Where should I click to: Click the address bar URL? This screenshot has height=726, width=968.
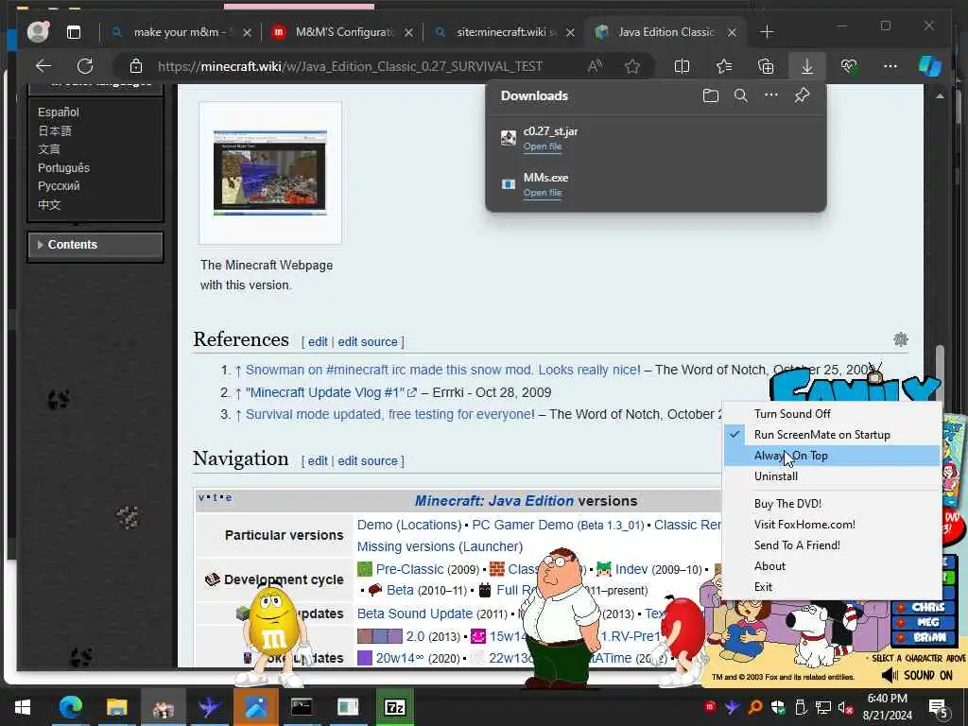click(350, 66)
